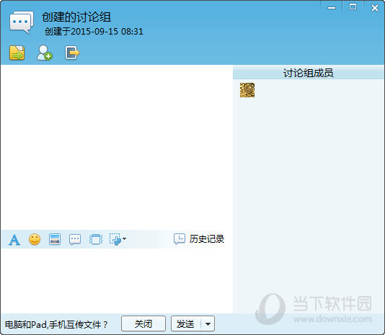385x335 pixels.
Task: Click the 创建于2015-09-15 08:31 creation date text
Action: pyautogui.click(x=94, y=32)
